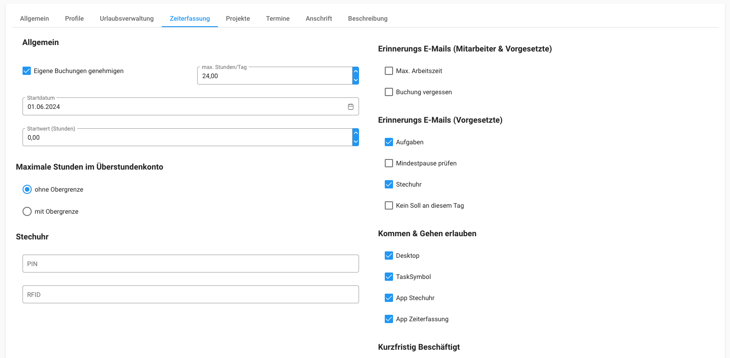730x358 pixels.
Task: Open the Beschreibung tab
Action: click(x=368, y=18)
